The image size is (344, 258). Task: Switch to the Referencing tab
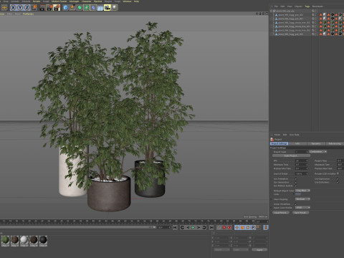[335, 143]
